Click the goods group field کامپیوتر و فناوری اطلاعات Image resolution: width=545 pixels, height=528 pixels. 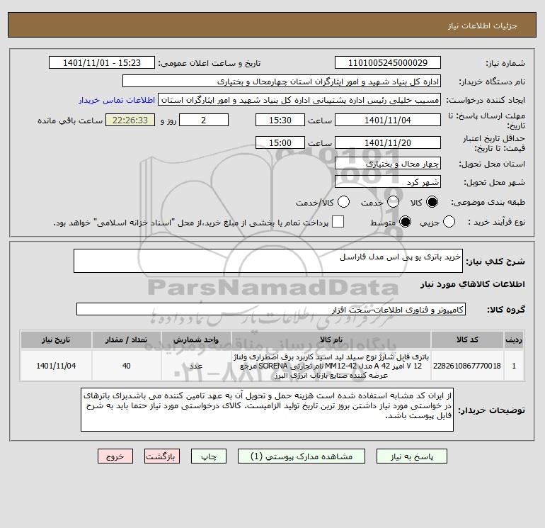coord(271,309)
